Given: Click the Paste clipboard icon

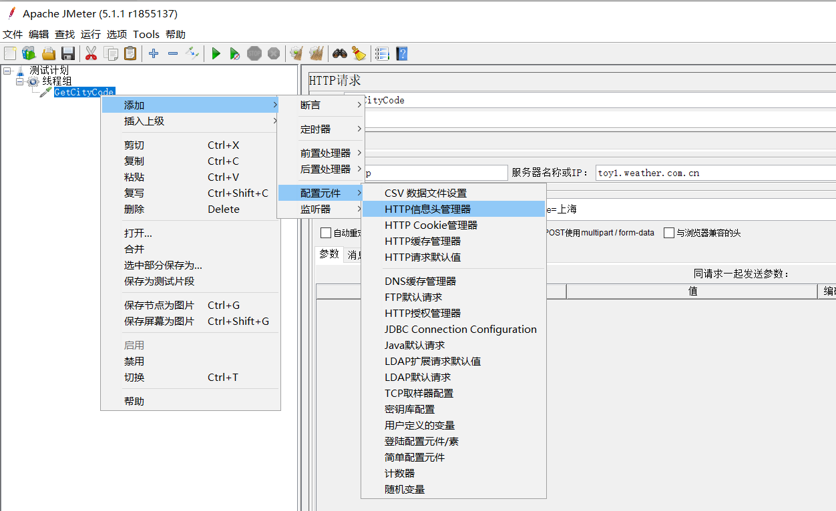Looking at the screenshot, I should coord(130,53).
